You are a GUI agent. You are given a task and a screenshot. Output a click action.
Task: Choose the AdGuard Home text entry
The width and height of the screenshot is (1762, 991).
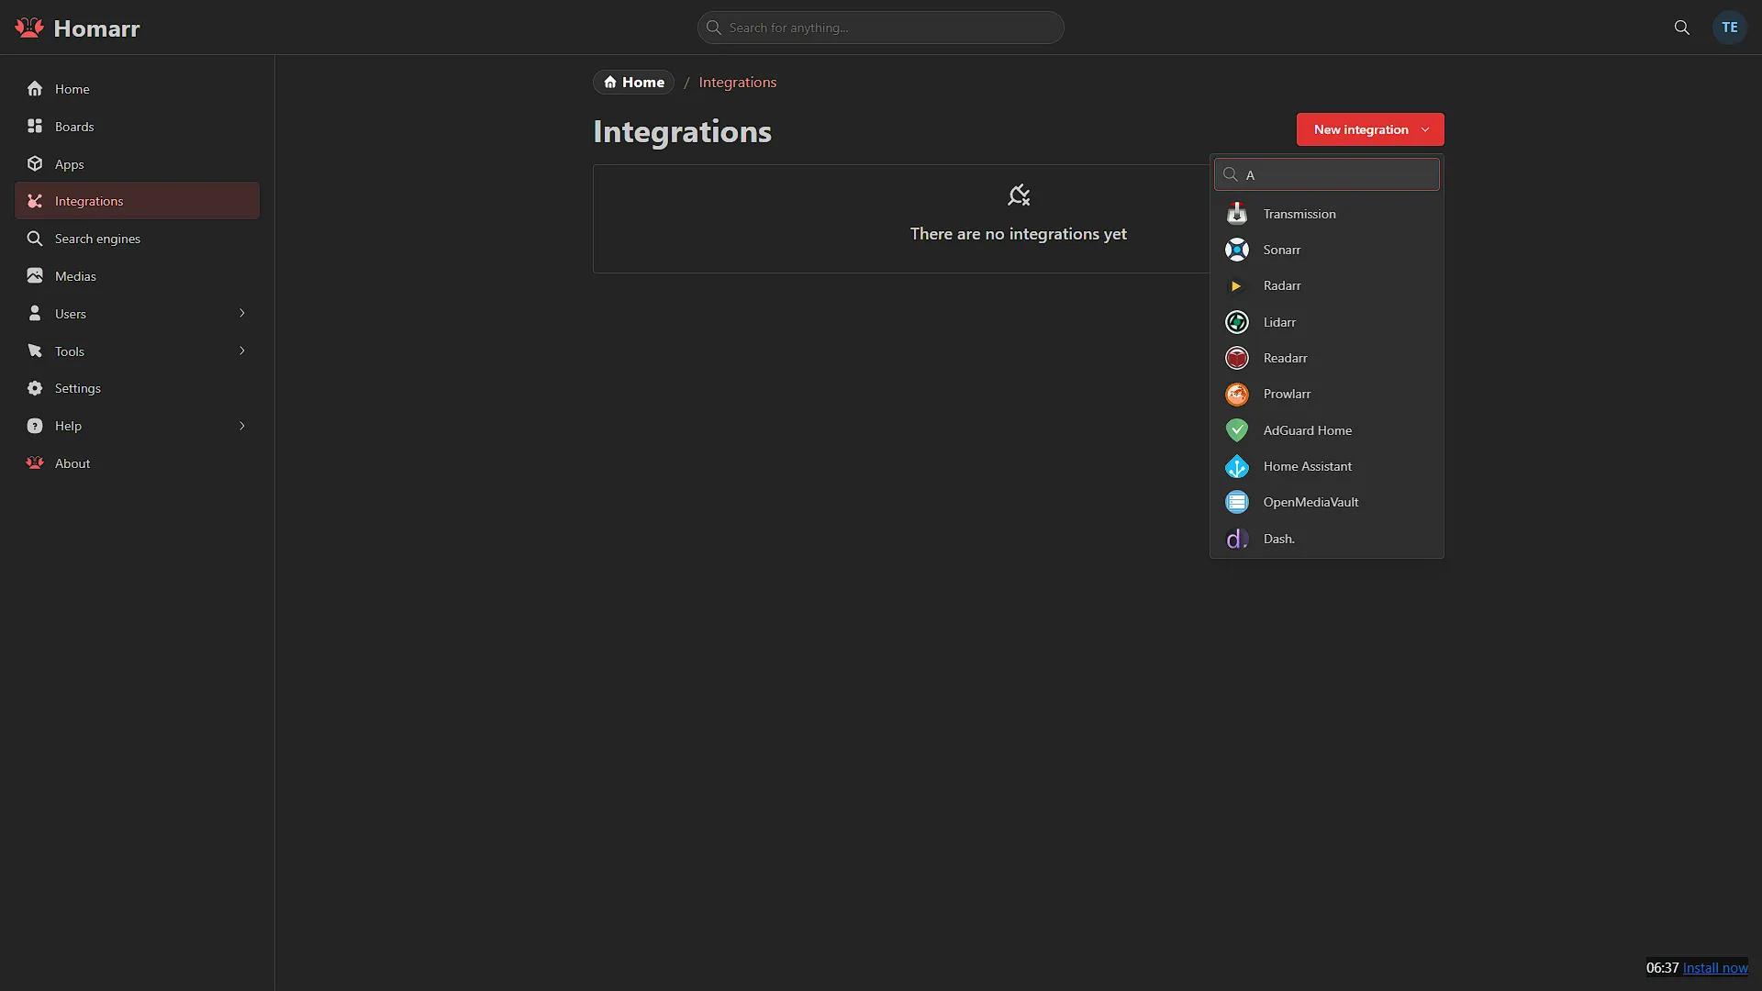click(1308, 430)
